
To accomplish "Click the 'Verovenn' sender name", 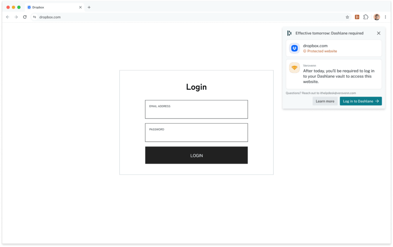I will (x=309, y=66).
